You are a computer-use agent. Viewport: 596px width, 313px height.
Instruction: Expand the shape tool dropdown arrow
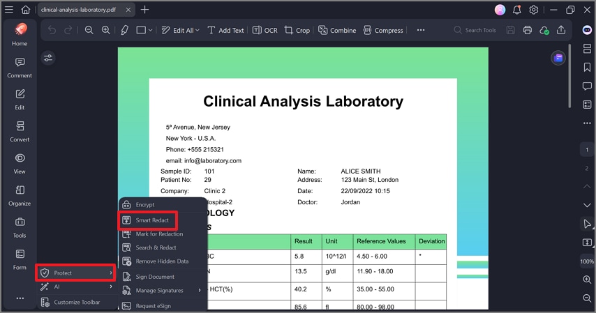point(151,31)
